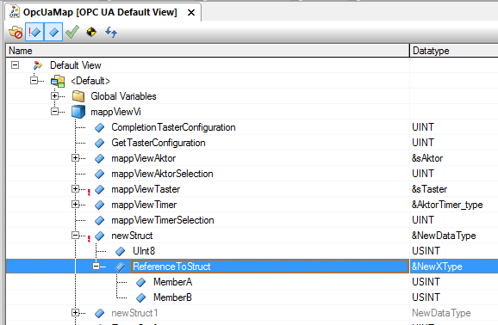Click diamond icon of mappViewAktor
Viewport: 498px width, 325px height.
[x=99, y=158]
